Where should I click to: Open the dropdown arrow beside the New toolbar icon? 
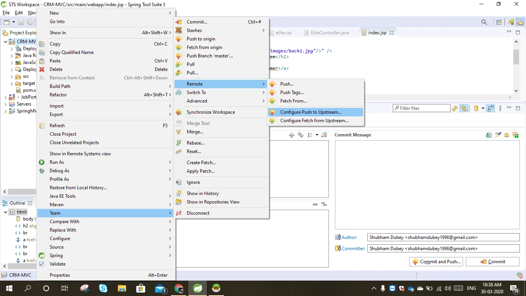pos(13,22)
